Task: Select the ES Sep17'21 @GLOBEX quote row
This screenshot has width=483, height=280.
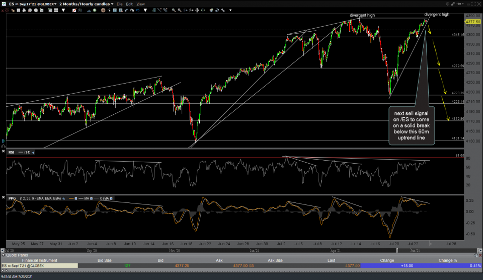Action: 242,265
